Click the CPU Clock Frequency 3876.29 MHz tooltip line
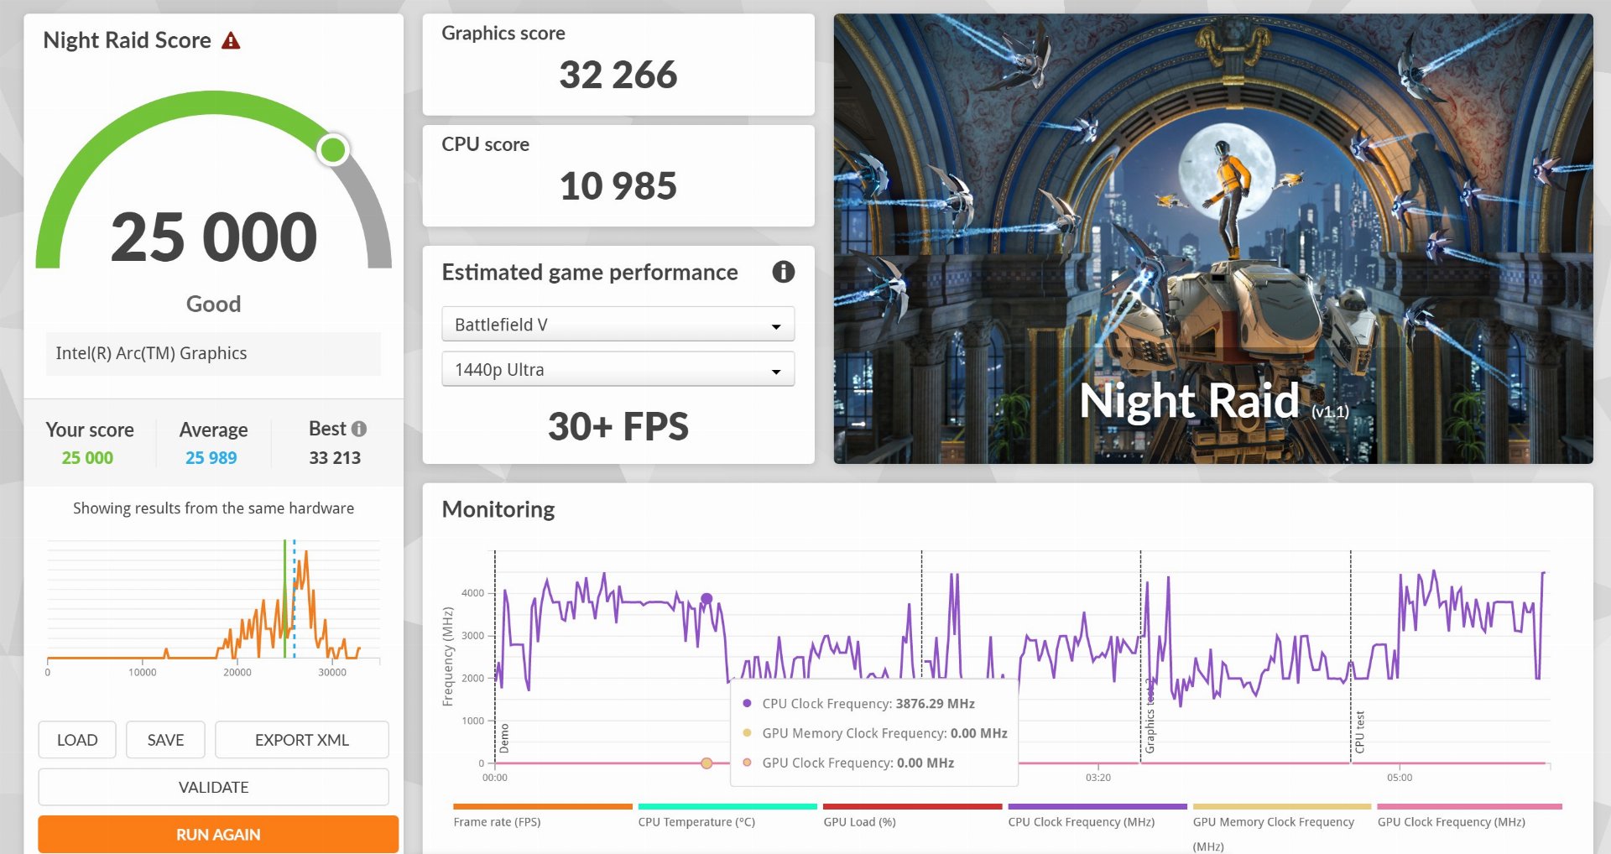 [868, 704]
